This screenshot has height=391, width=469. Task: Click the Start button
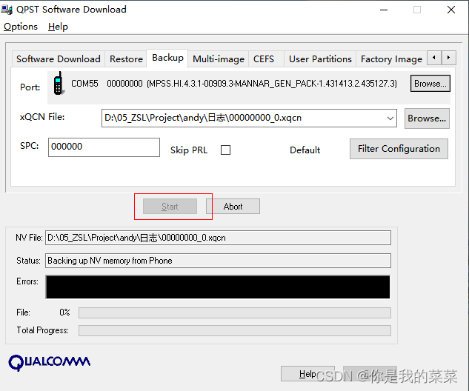pyautogui.click(x=170, y=207)
